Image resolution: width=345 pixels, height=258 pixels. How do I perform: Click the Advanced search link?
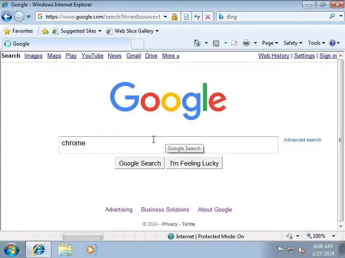tap(302, 140)
